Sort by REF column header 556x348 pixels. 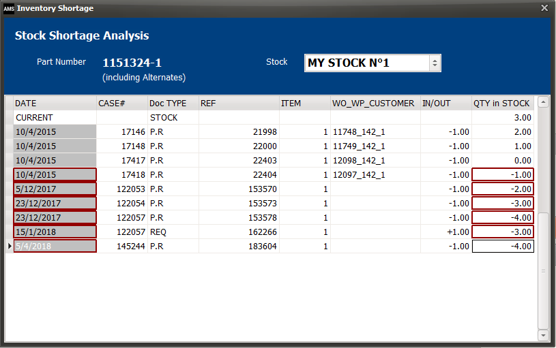(239, 103)
